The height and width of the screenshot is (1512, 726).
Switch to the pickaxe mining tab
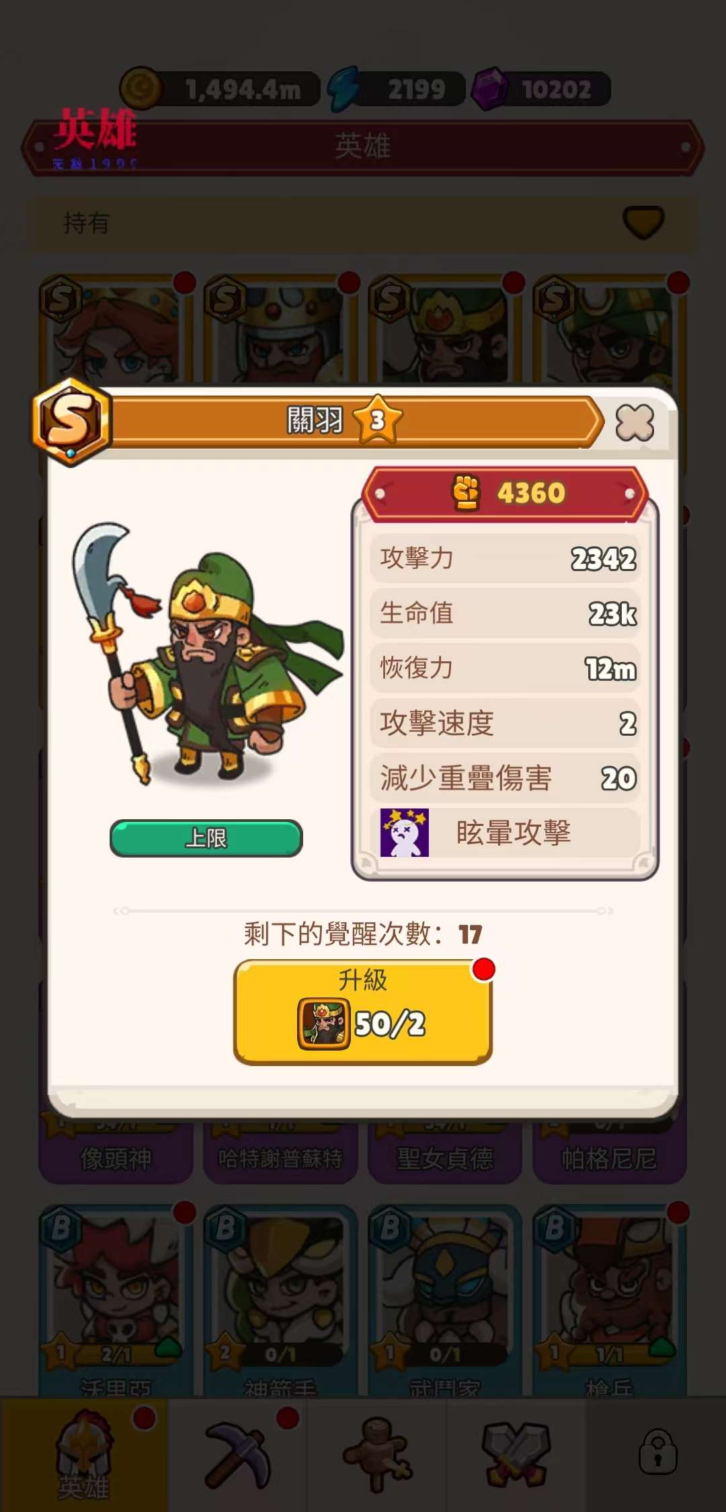coord(238,1454)
